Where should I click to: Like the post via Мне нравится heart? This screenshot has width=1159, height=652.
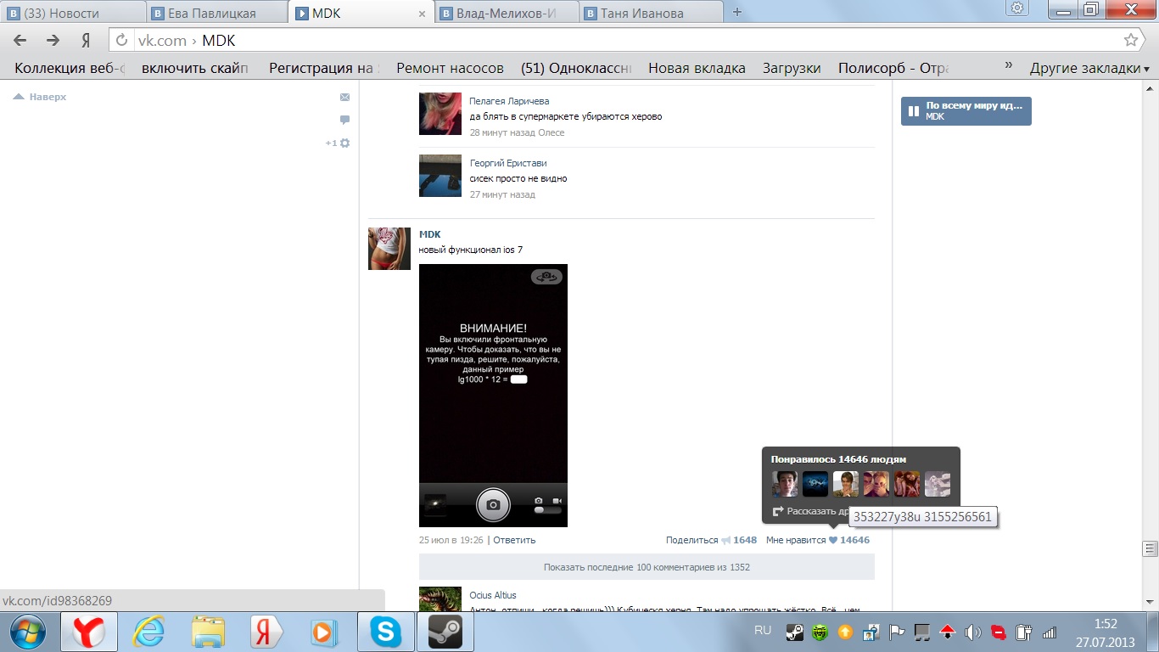coord(817,540)
